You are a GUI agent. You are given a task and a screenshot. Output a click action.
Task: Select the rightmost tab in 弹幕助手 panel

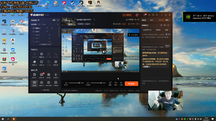(166, 30)
